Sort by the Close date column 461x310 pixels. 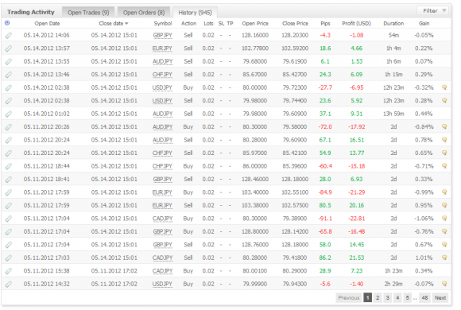(113, 24)
